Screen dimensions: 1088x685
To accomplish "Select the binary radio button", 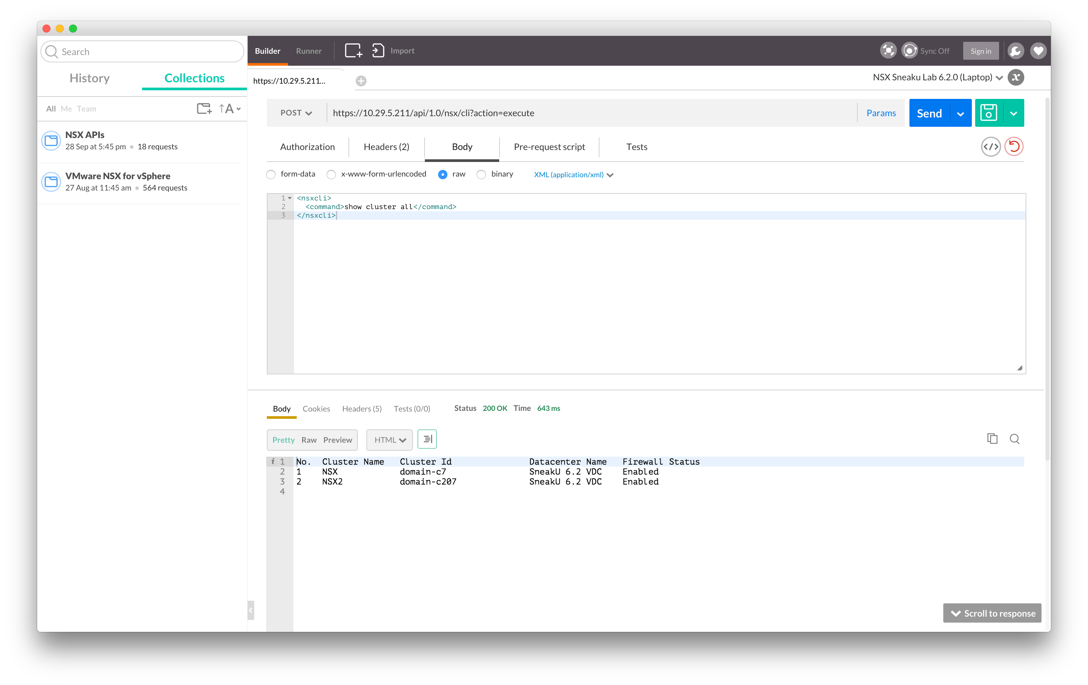I will pos(482,175).
